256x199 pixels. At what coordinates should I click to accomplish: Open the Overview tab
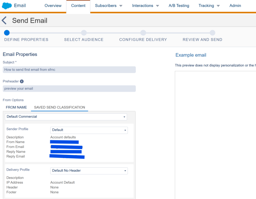point(53,5)
